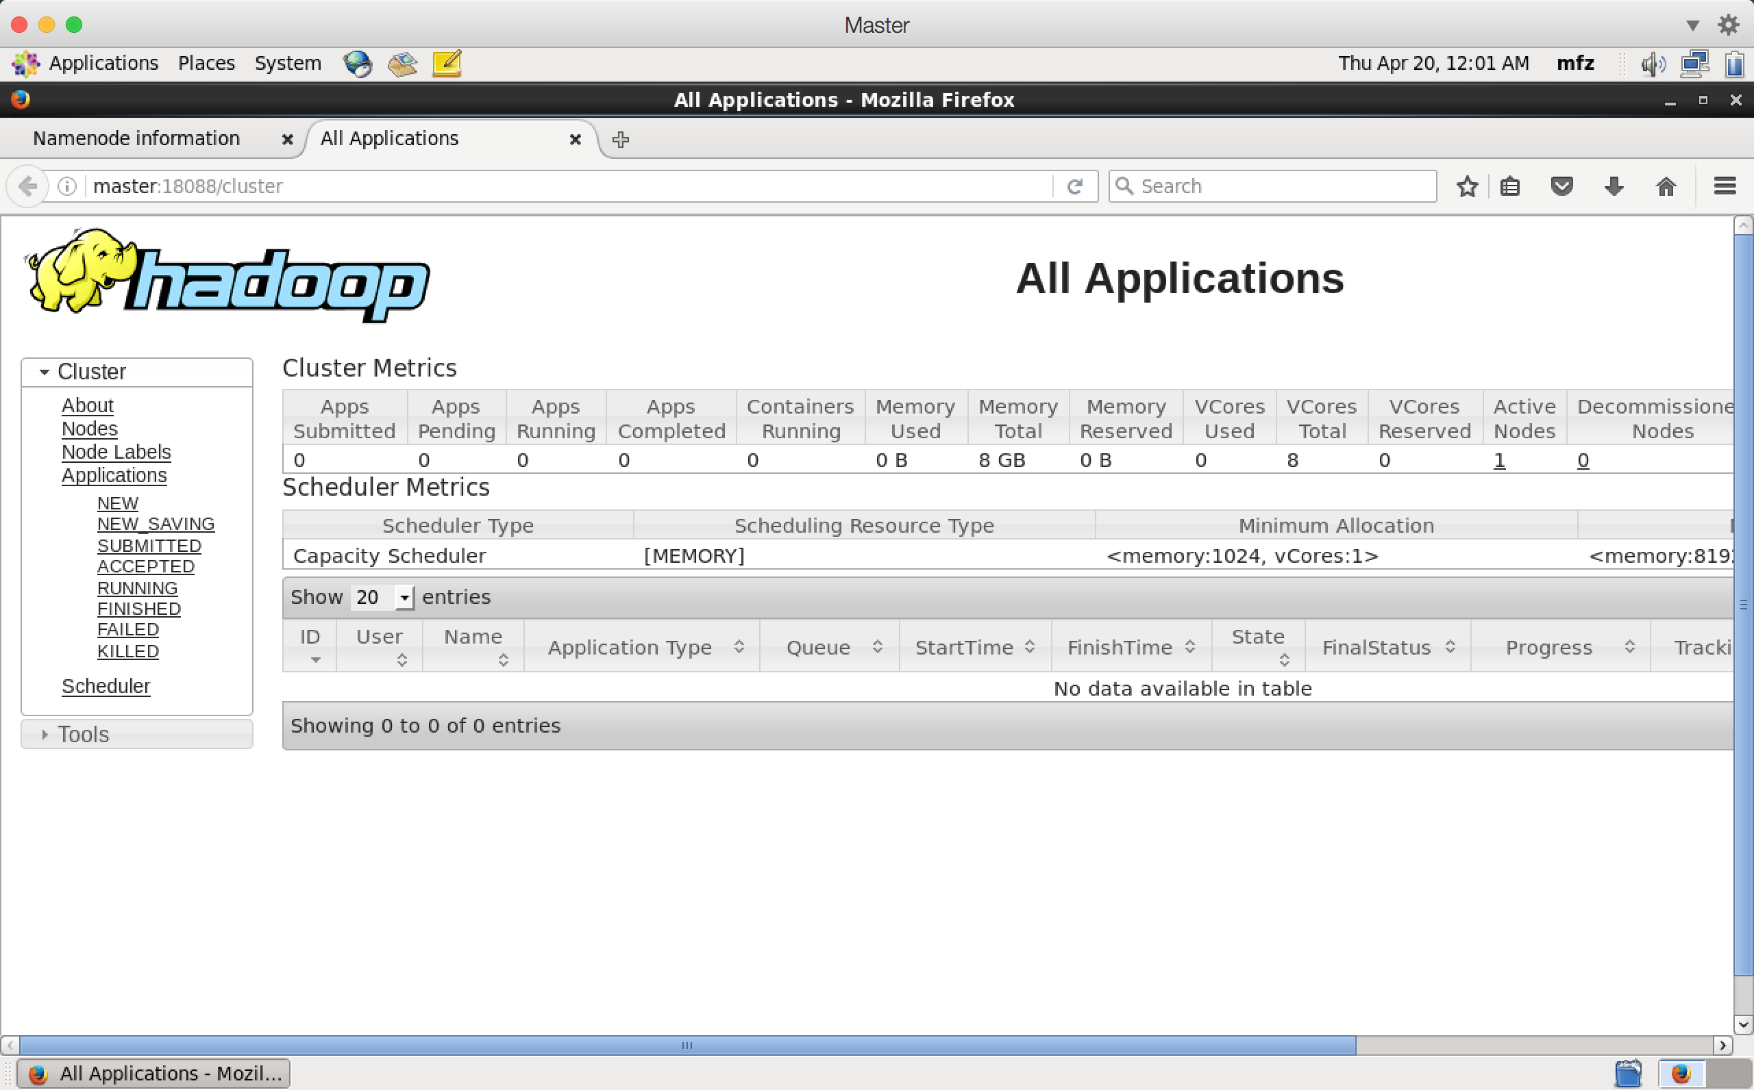Expand the Tools sidebar section
The image size is (1754, 1090).
pyautogui.click(x=45, y=735)
